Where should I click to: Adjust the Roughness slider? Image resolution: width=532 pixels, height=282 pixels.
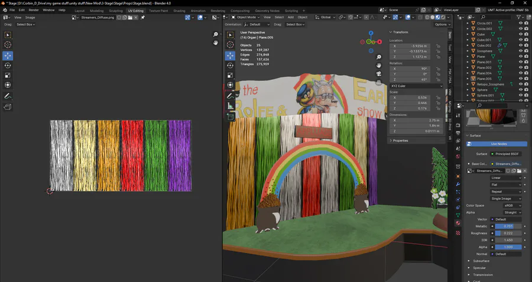coord(507,233)
